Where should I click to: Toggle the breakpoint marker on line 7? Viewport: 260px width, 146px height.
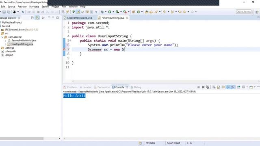64,49
